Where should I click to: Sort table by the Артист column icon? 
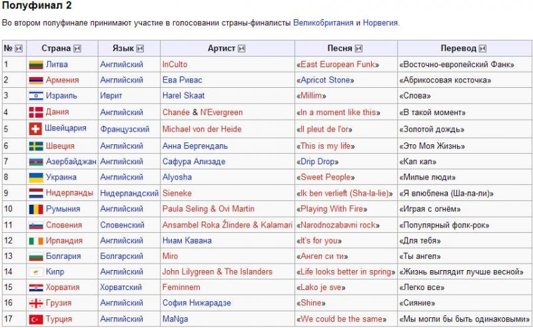coord(241,49)
